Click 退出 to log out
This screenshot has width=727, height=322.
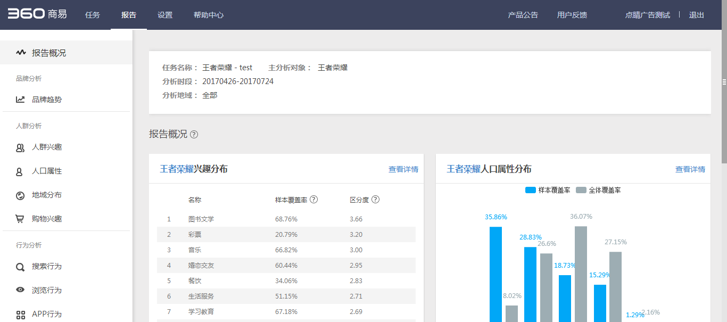click(x=696, y=15)
